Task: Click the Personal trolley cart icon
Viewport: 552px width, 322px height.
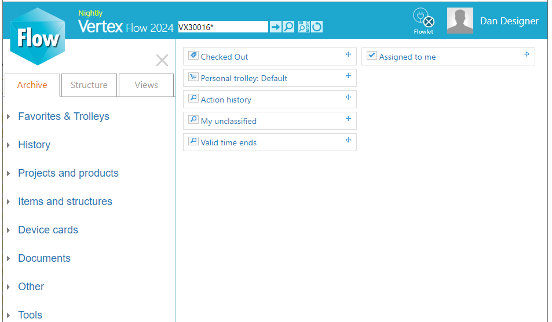Action: [193, 77]
